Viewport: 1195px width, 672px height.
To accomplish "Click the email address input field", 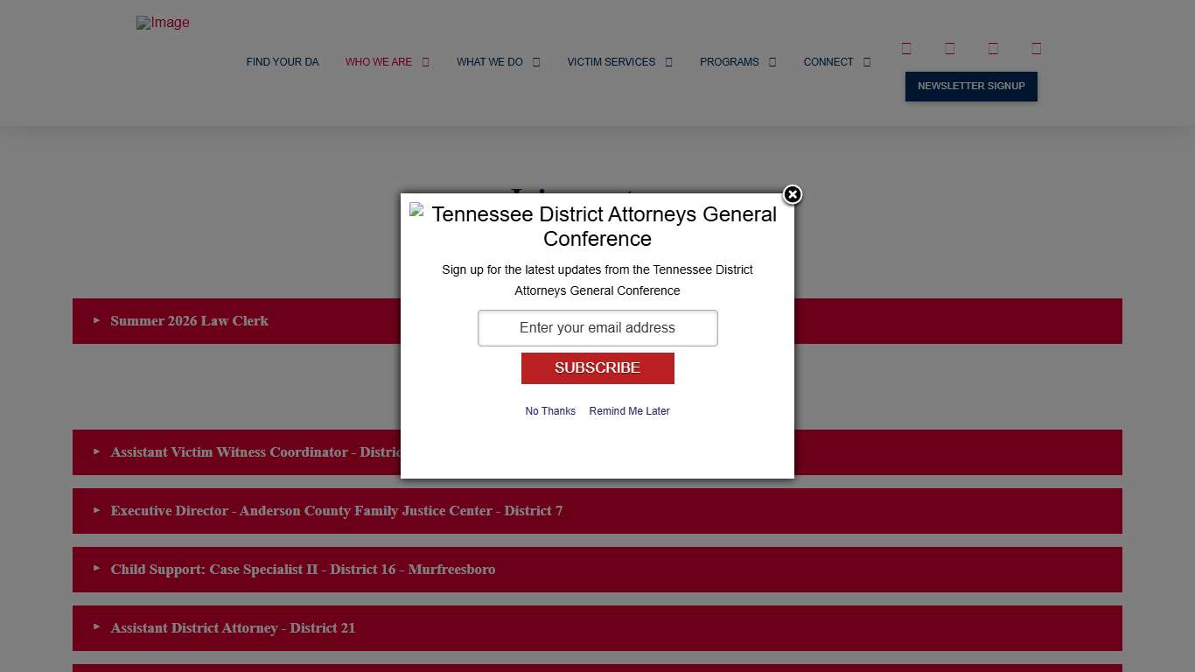I will (x=597, y=327).
